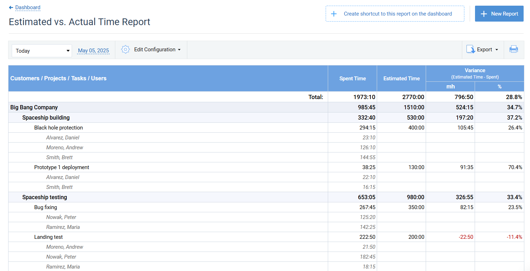Click the mh sub-header

click(x=451, y=86)
